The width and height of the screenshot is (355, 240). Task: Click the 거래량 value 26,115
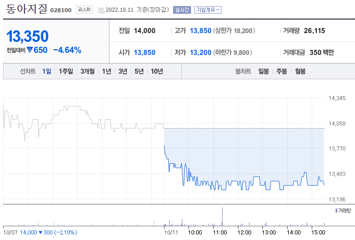coord(314,31)
